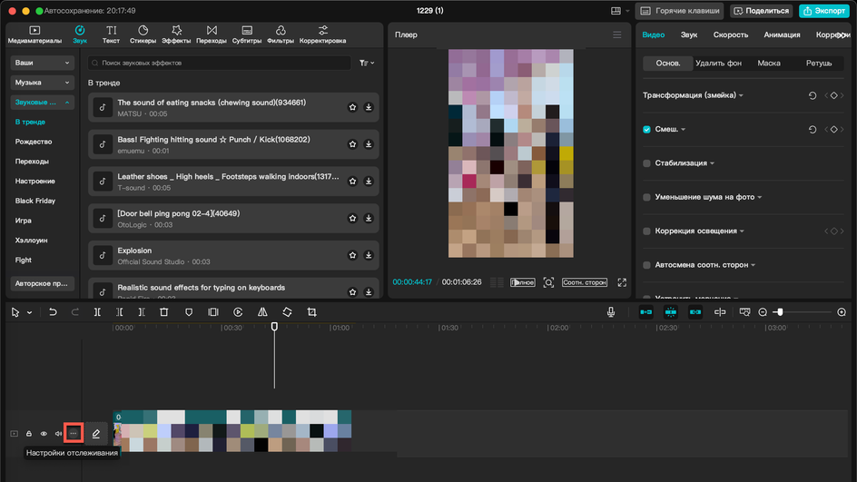Open track tracking settings three-dots button

74,433
